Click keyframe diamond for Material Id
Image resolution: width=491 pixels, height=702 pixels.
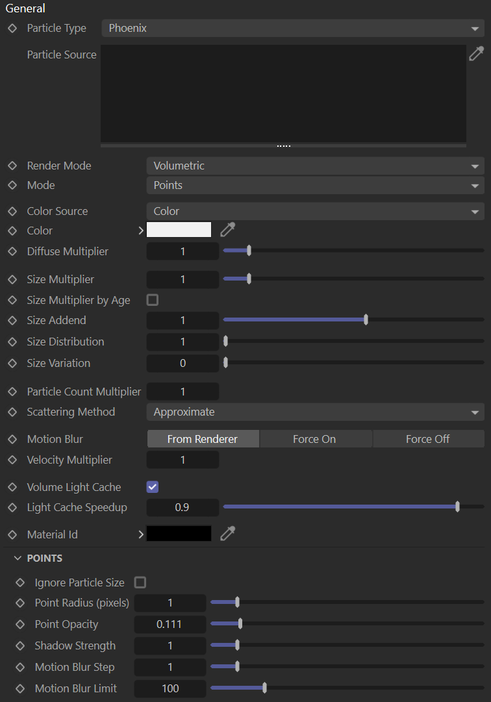(x=12, y=534)
